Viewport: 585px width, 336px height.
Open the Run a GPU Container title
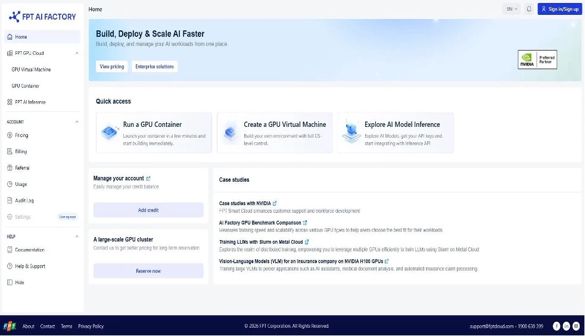(153, 125)
